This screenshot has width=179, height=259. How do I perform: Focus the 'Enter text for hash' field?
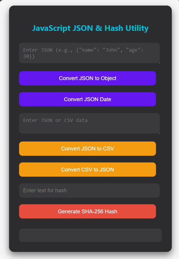(x=89, y=190)
